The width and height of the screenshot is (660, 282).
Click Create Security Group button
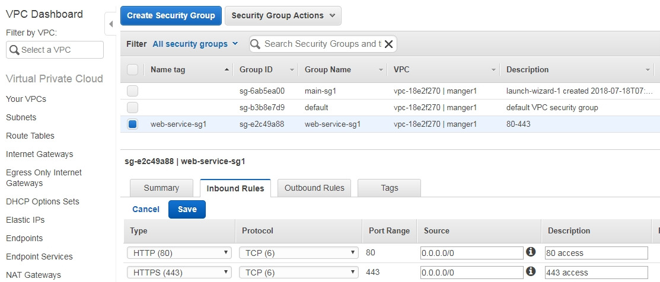[x=171, y=15]
